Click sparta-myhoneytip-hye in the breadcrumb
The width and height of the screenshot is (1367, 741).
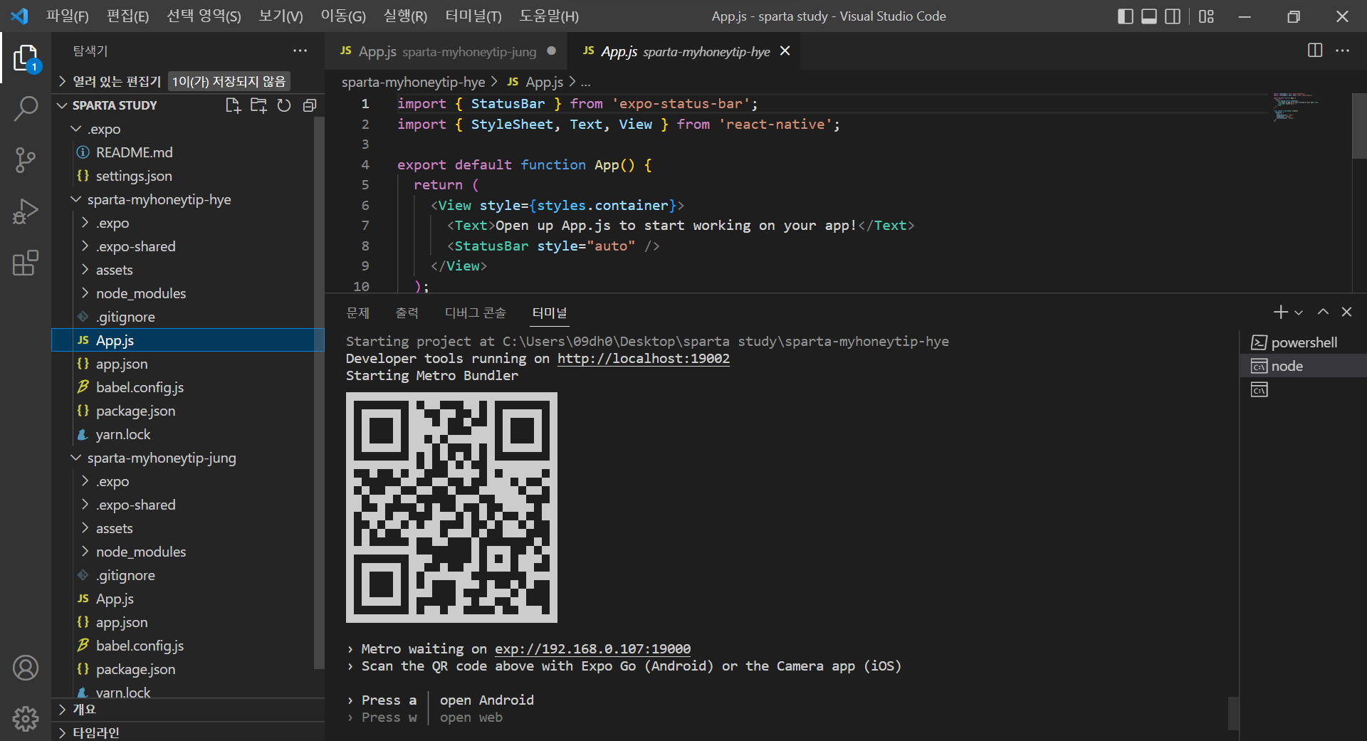(413, 83)
